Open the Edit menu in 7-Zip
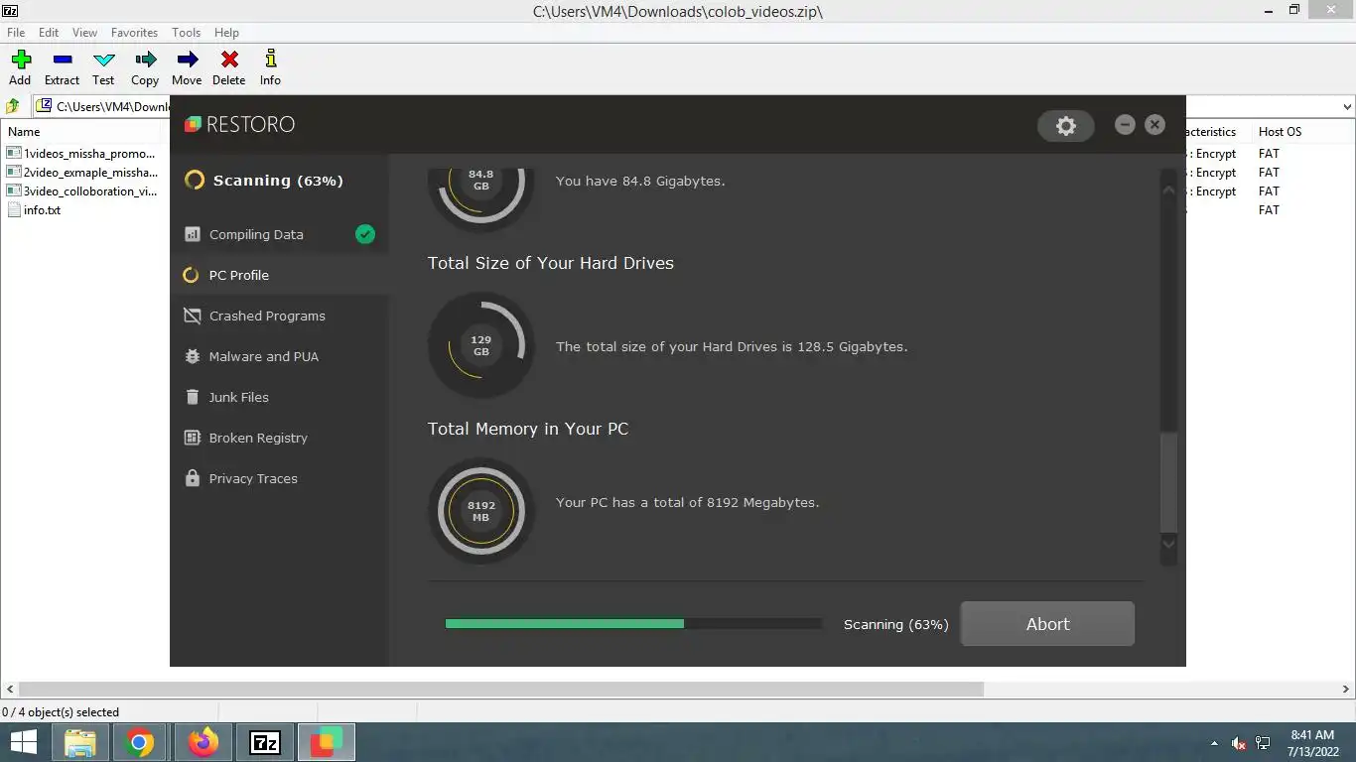The image size is (1356, 762). pyautogui.click(x=49, y=33)
